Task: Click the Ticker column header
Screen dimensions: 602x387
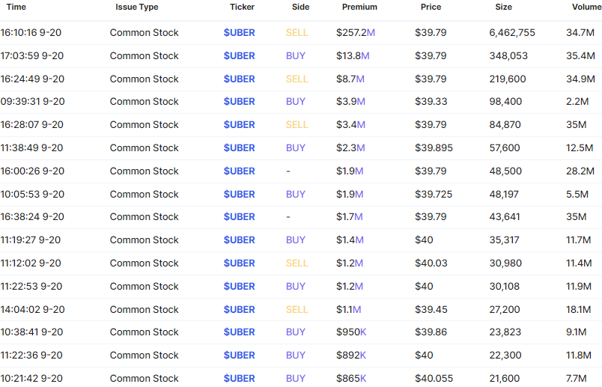Action: coord(242,7)
